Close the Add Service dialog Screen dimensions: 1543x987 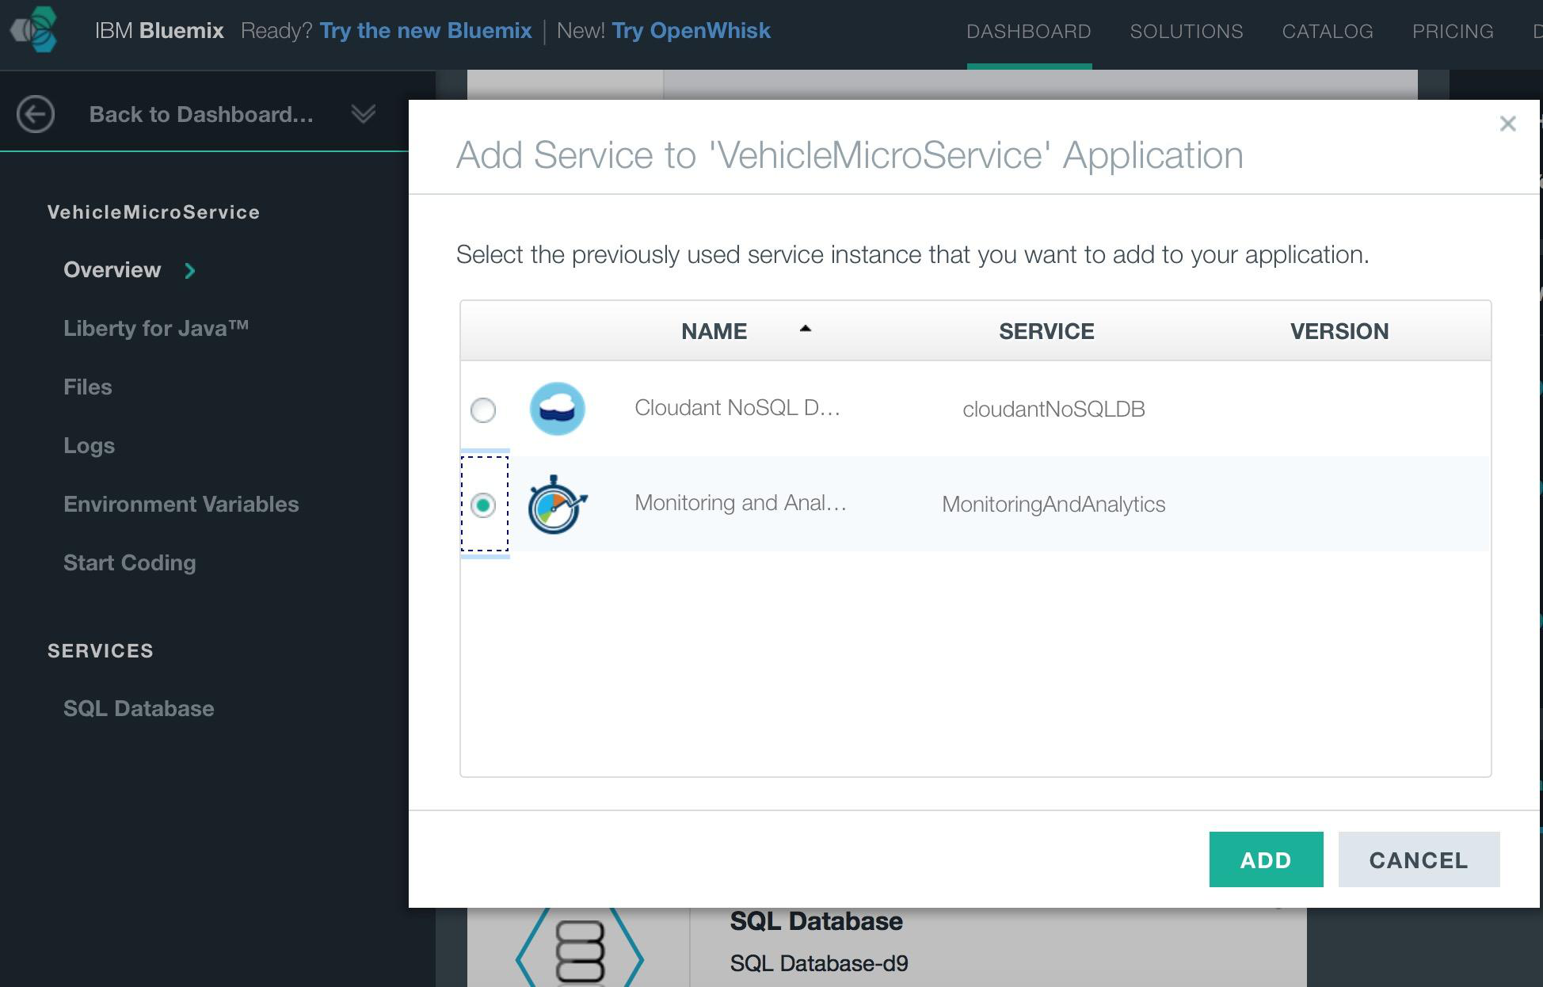(x=1507, y=124)
